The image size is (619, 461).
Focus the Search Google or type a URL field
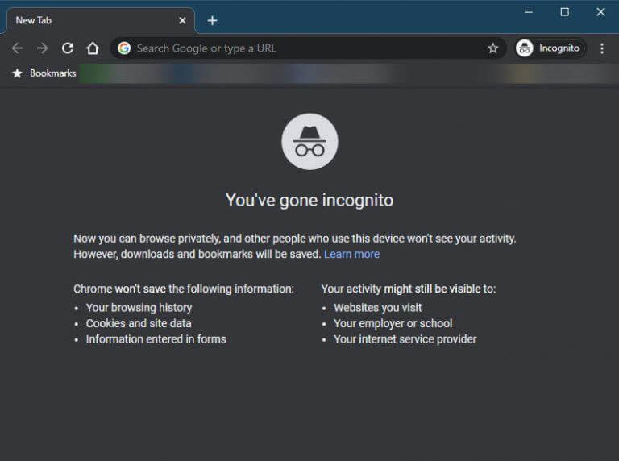tap(308, 48)
